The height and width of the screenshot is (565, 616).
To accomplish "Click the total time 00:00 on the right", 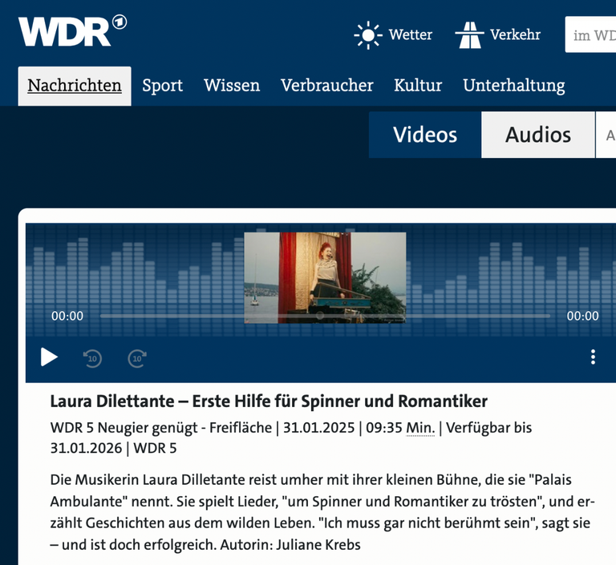I will coord(582,316).
